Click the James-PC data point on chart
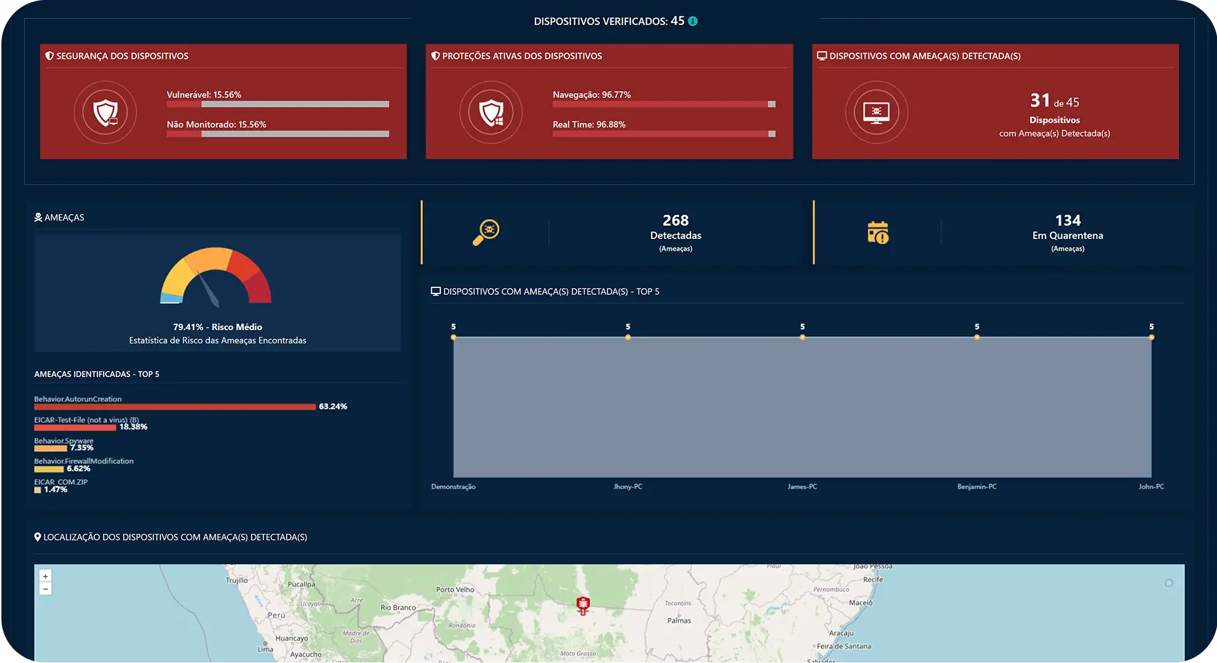This screenshot has width=1217, height=663. point(802,337)
